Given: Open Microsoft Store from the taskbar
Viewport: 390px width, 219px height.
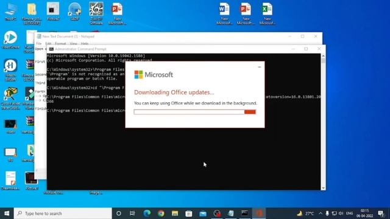Looking at the screenshot, I should pos(189,214).
